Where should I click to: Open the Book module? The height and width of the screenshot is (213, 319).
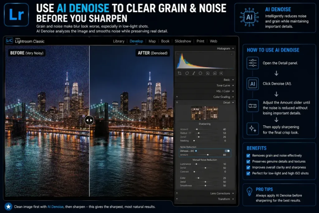(x=165, y=41)
